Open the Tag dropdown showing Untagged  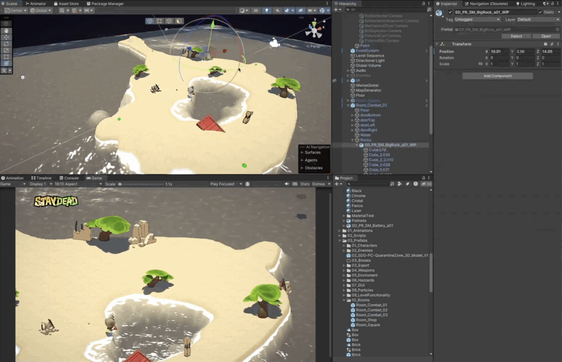477,19
